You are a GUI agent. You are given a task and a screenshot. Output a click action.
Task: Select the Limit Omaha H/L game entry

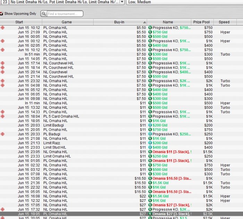(x=57, y=156)
